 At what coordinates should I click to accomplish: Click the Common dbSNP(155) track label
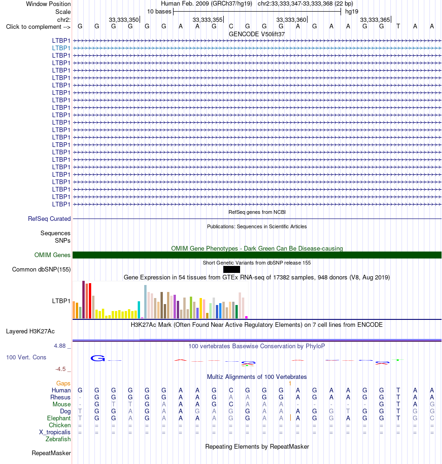41,269
